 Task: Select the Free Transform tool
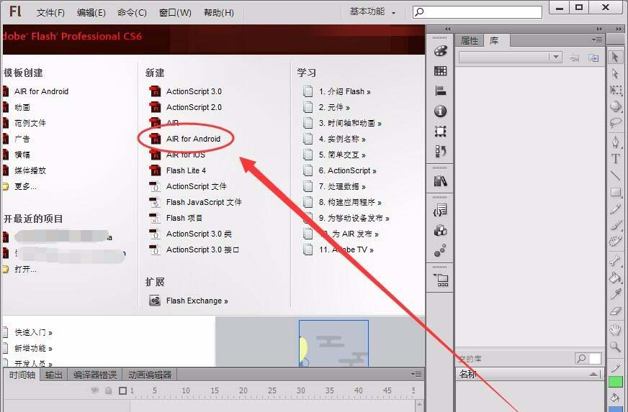pos(616,90)
